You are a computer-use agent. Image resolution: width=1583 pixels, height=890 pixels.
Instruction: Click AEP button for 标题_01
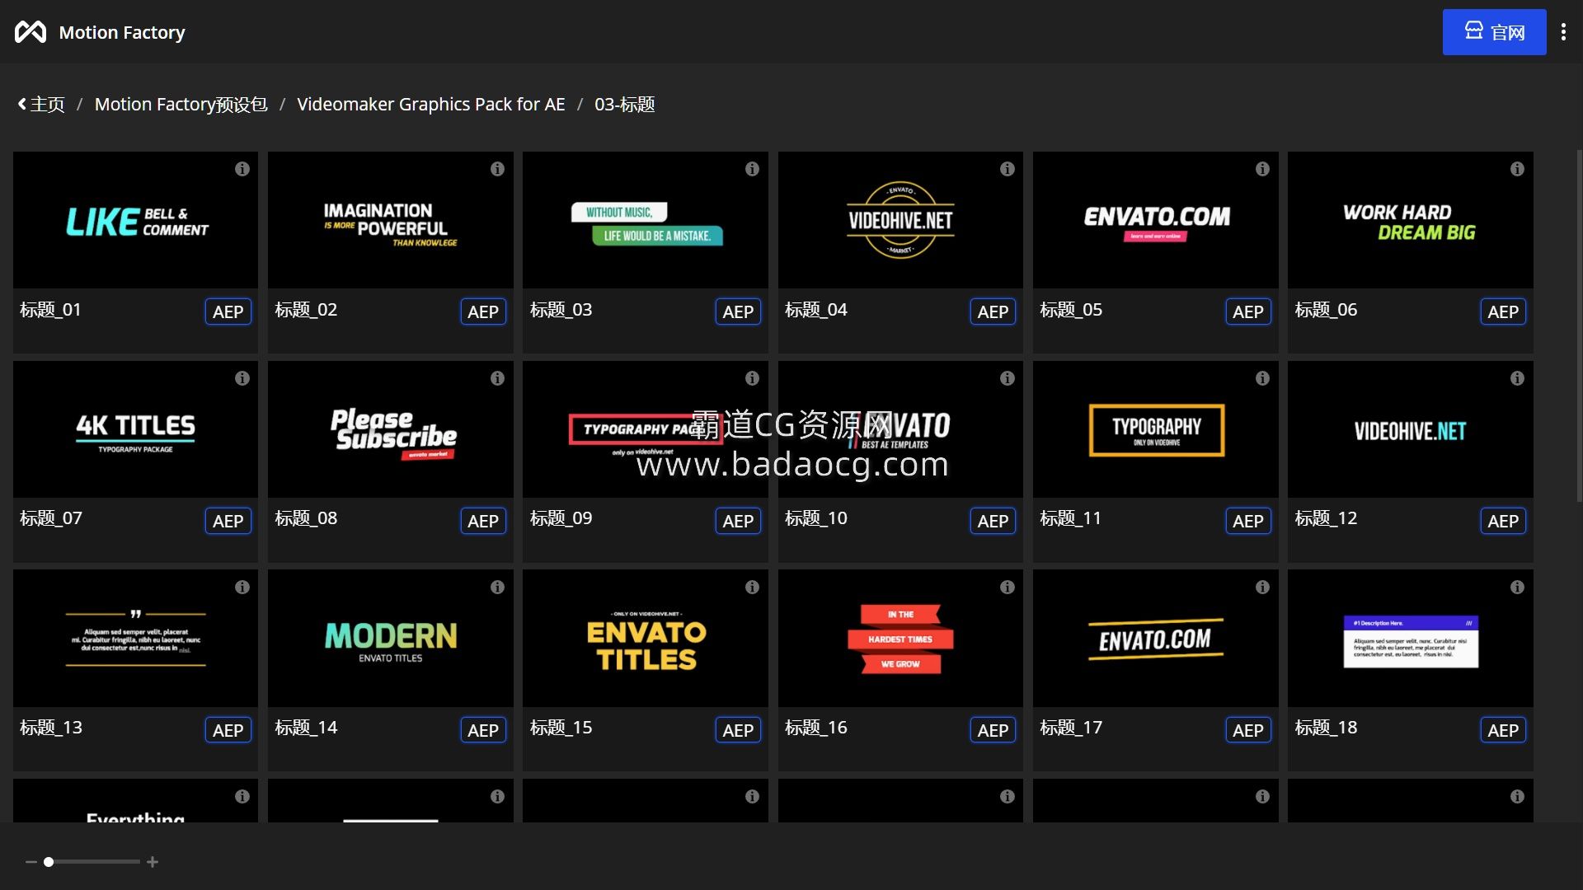click(x=228, y=311)
